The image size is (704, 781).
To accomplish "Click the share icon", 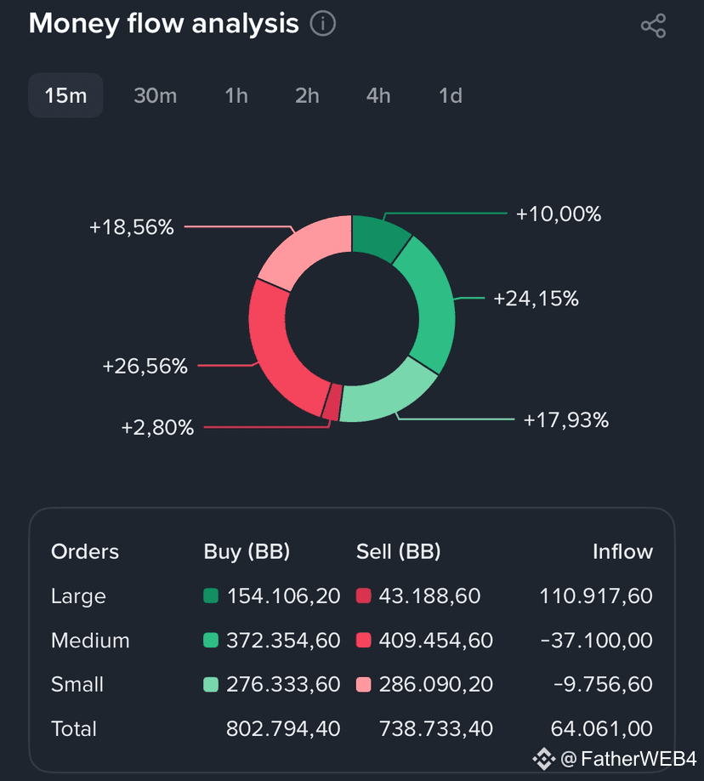I will [x=653, y=26].
